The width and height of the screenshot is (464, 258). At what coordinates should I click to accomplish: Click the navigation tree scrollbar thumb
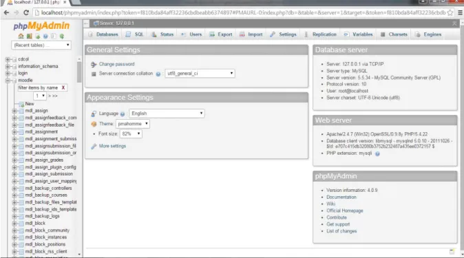tap(79, 72)
